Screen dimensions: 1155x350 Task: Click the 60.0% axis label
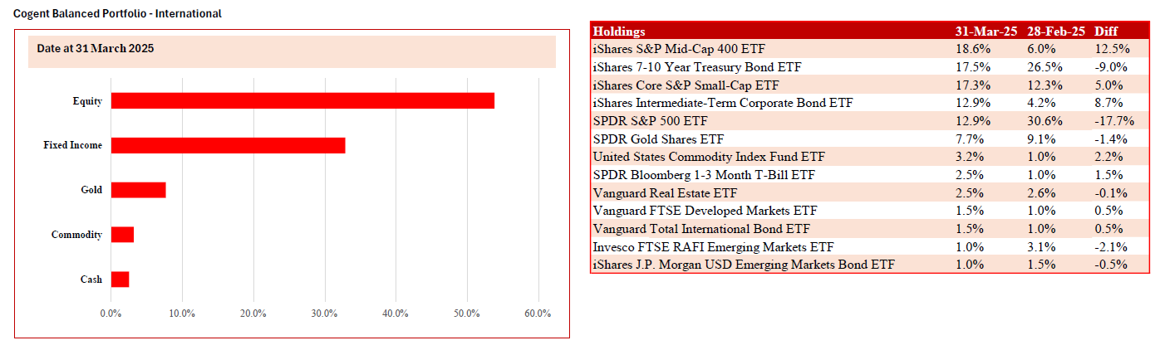[x=538, y=314]
